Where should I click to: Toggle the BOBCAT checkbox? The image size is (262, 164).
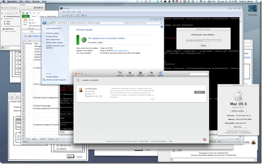57,149
